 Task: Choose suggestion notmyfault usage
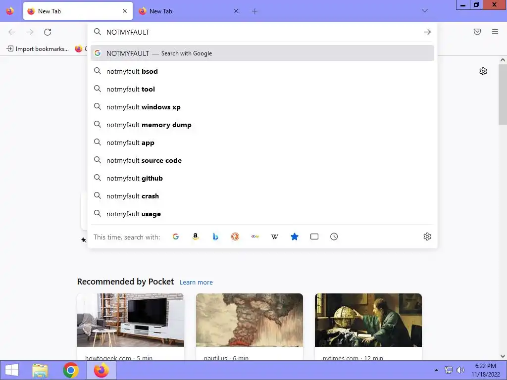262,214
